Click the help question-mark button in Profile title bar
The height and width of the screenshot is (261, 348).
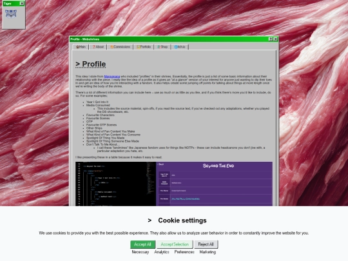(271, 39)
